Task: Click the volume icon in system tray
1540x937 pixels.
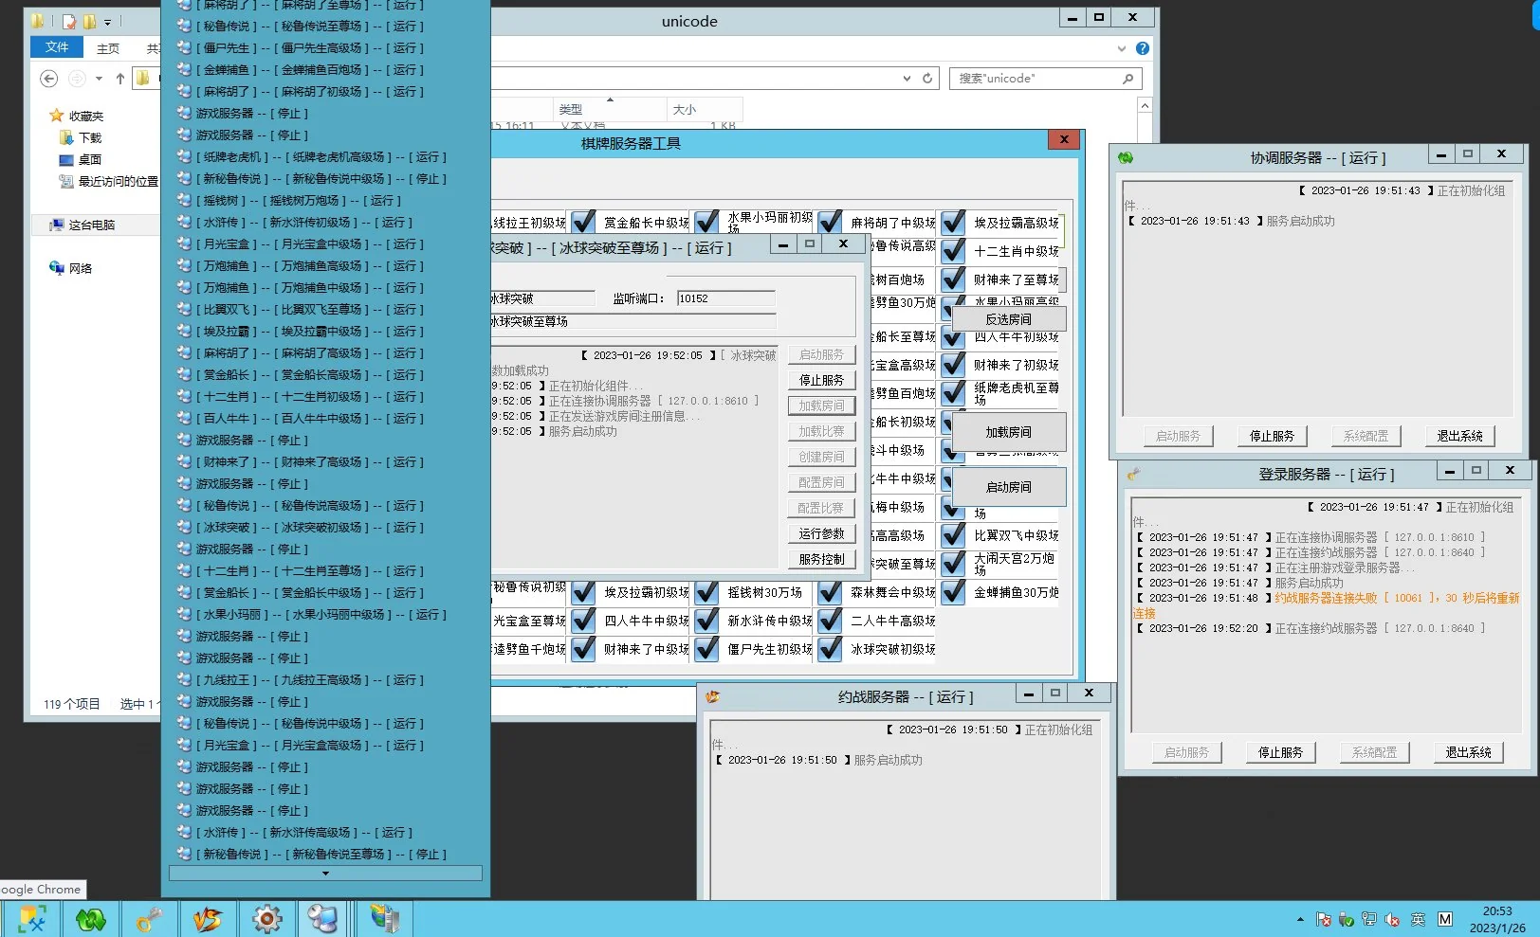Action: click(1392, 919)
